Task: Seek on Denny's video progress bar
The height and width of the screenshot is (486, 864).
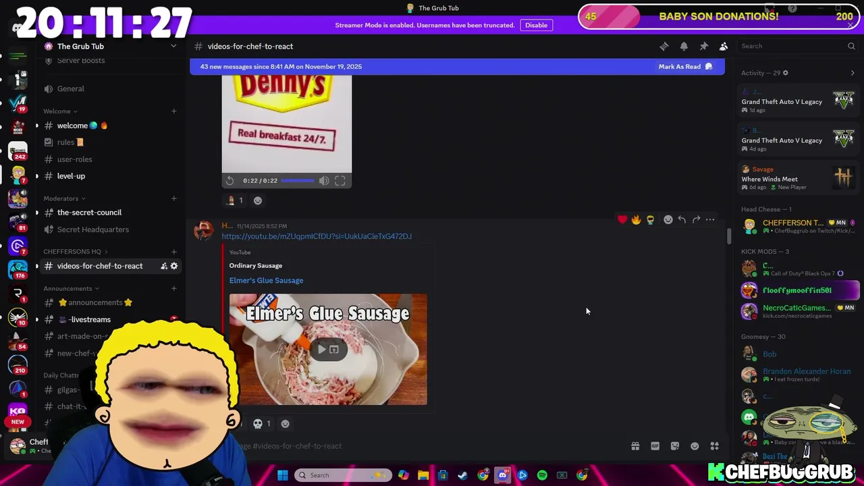Action: point(298,181)
